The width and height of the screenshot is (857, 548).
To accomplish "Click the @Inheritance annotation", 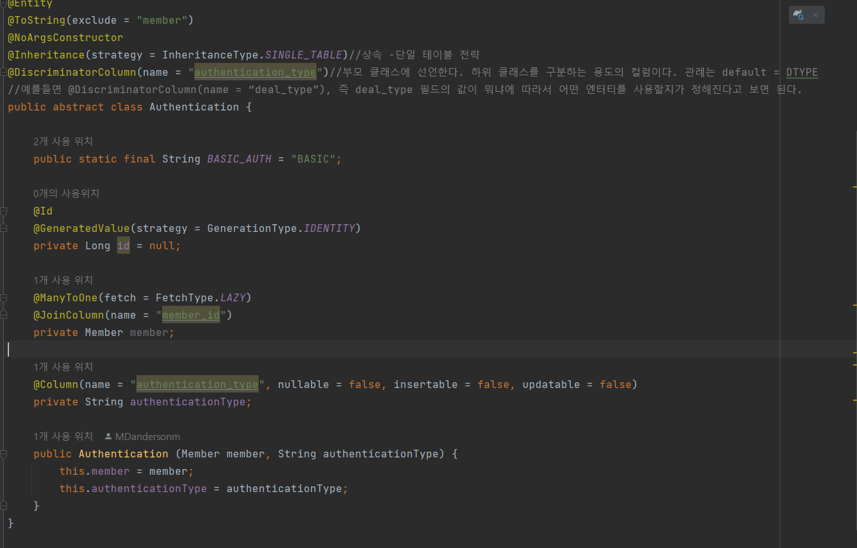I will click(46, 55).
